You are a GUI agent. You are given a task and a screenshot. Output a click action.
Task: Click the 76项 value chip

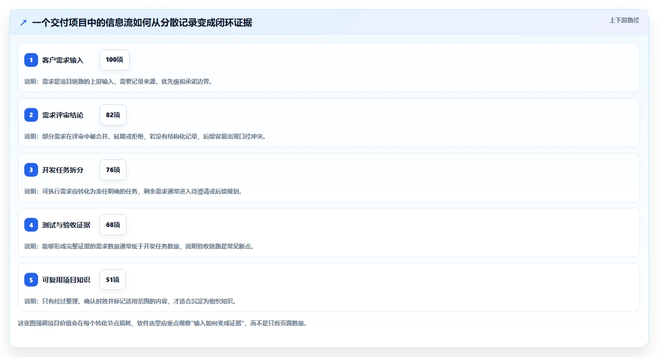tap(113, 170)
